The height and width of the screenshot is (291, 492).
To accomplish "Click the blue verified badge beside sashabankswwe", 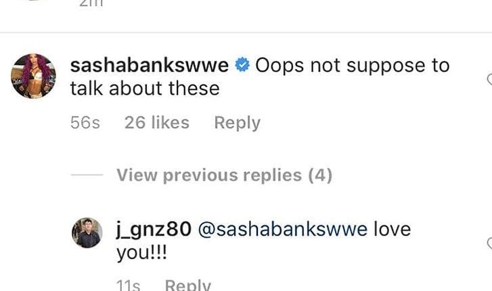I will [242, 65].
